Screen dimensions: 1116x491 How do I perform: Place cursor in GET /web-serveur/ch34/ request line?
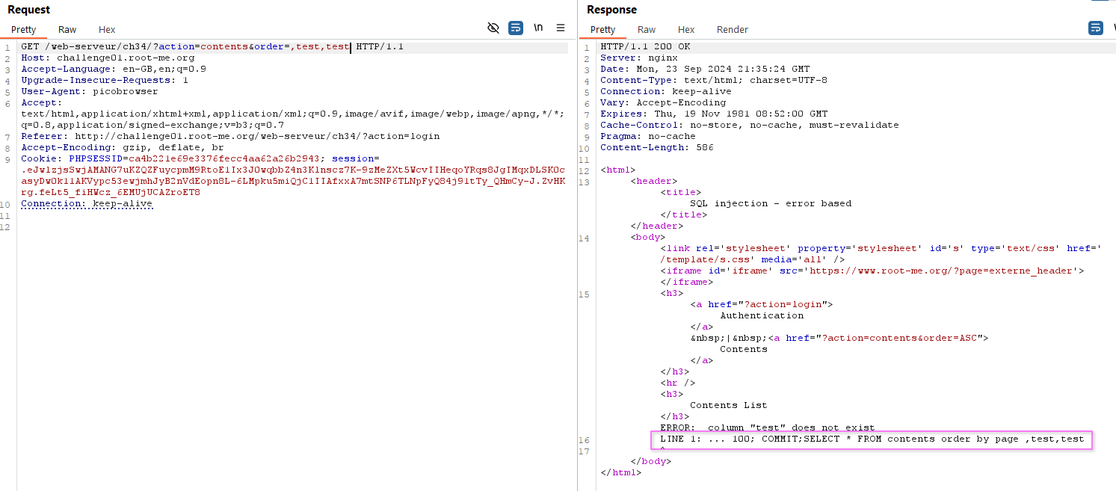pos(212,46)
